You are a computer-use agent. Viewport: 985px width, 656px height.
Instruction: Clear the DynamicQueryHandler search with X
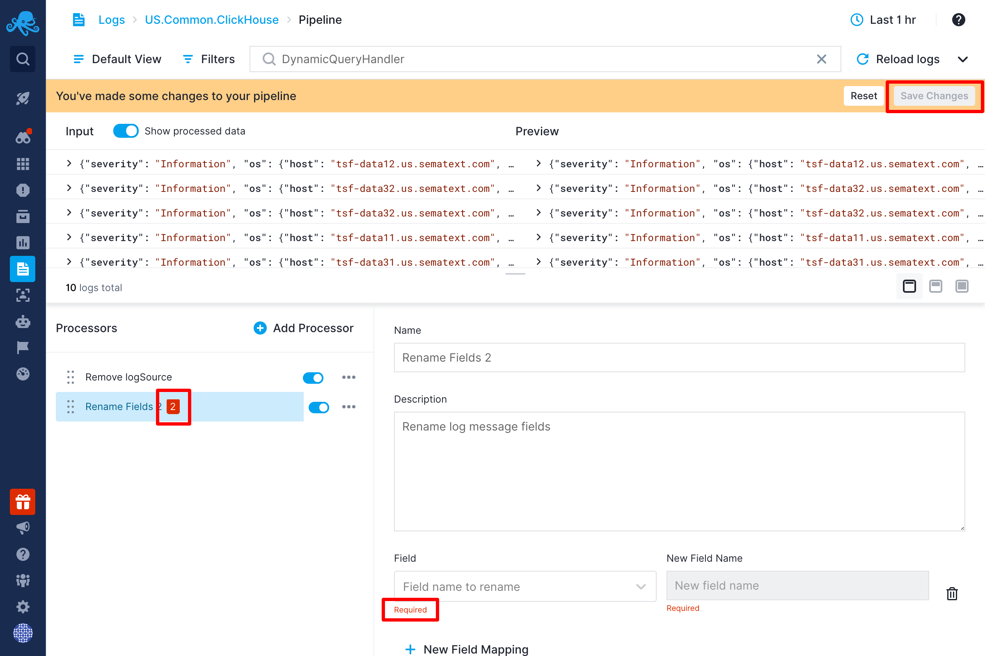pos(822,59)
